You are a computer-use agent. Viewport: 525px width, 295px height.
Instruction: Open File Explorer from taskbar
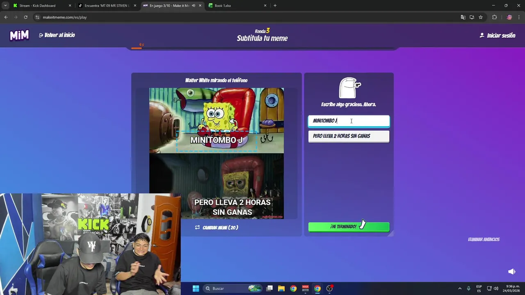pos(281,288)
